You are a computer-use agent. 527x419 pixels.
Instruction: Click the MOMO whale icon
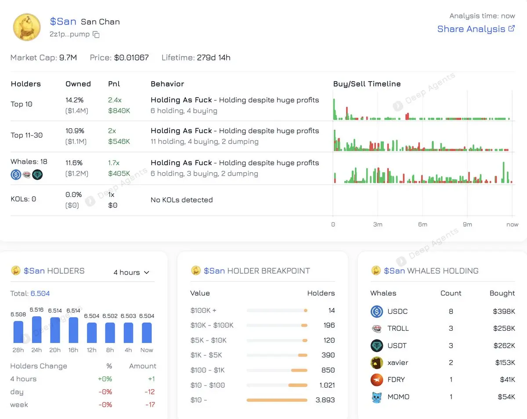[377, 397]
